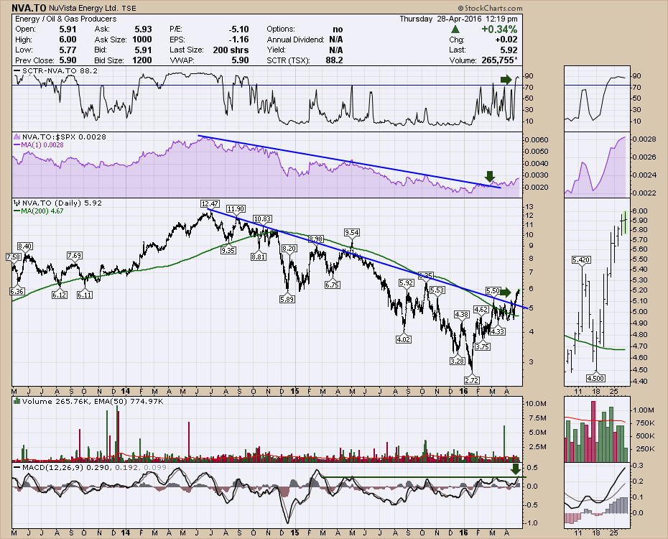Click the 9.54 price label
This screenshot has width=668, height=539.
[352, 232]
